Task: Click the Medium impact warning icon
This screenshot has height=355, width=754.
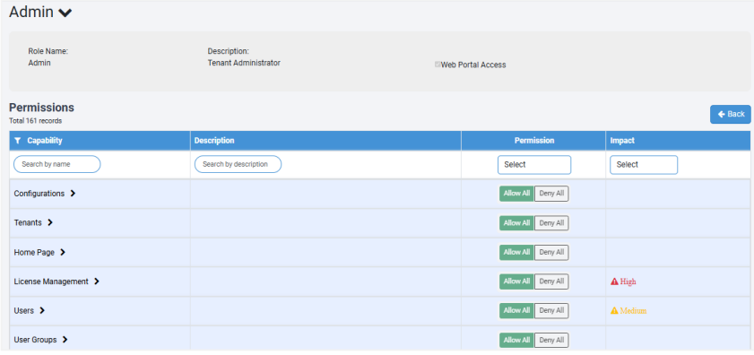Action: click(x=614, y=311)
